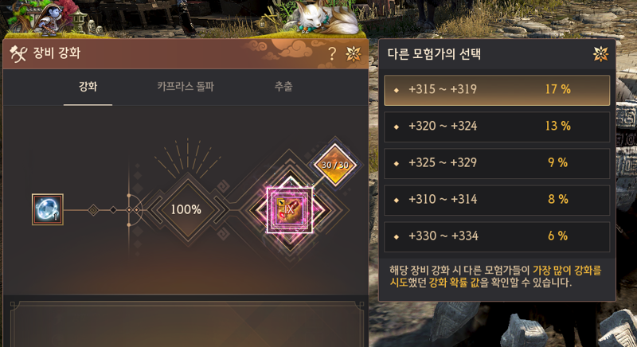
Task: Click the 30/30 orange diamond counter
Action: [x=335, y=165]
